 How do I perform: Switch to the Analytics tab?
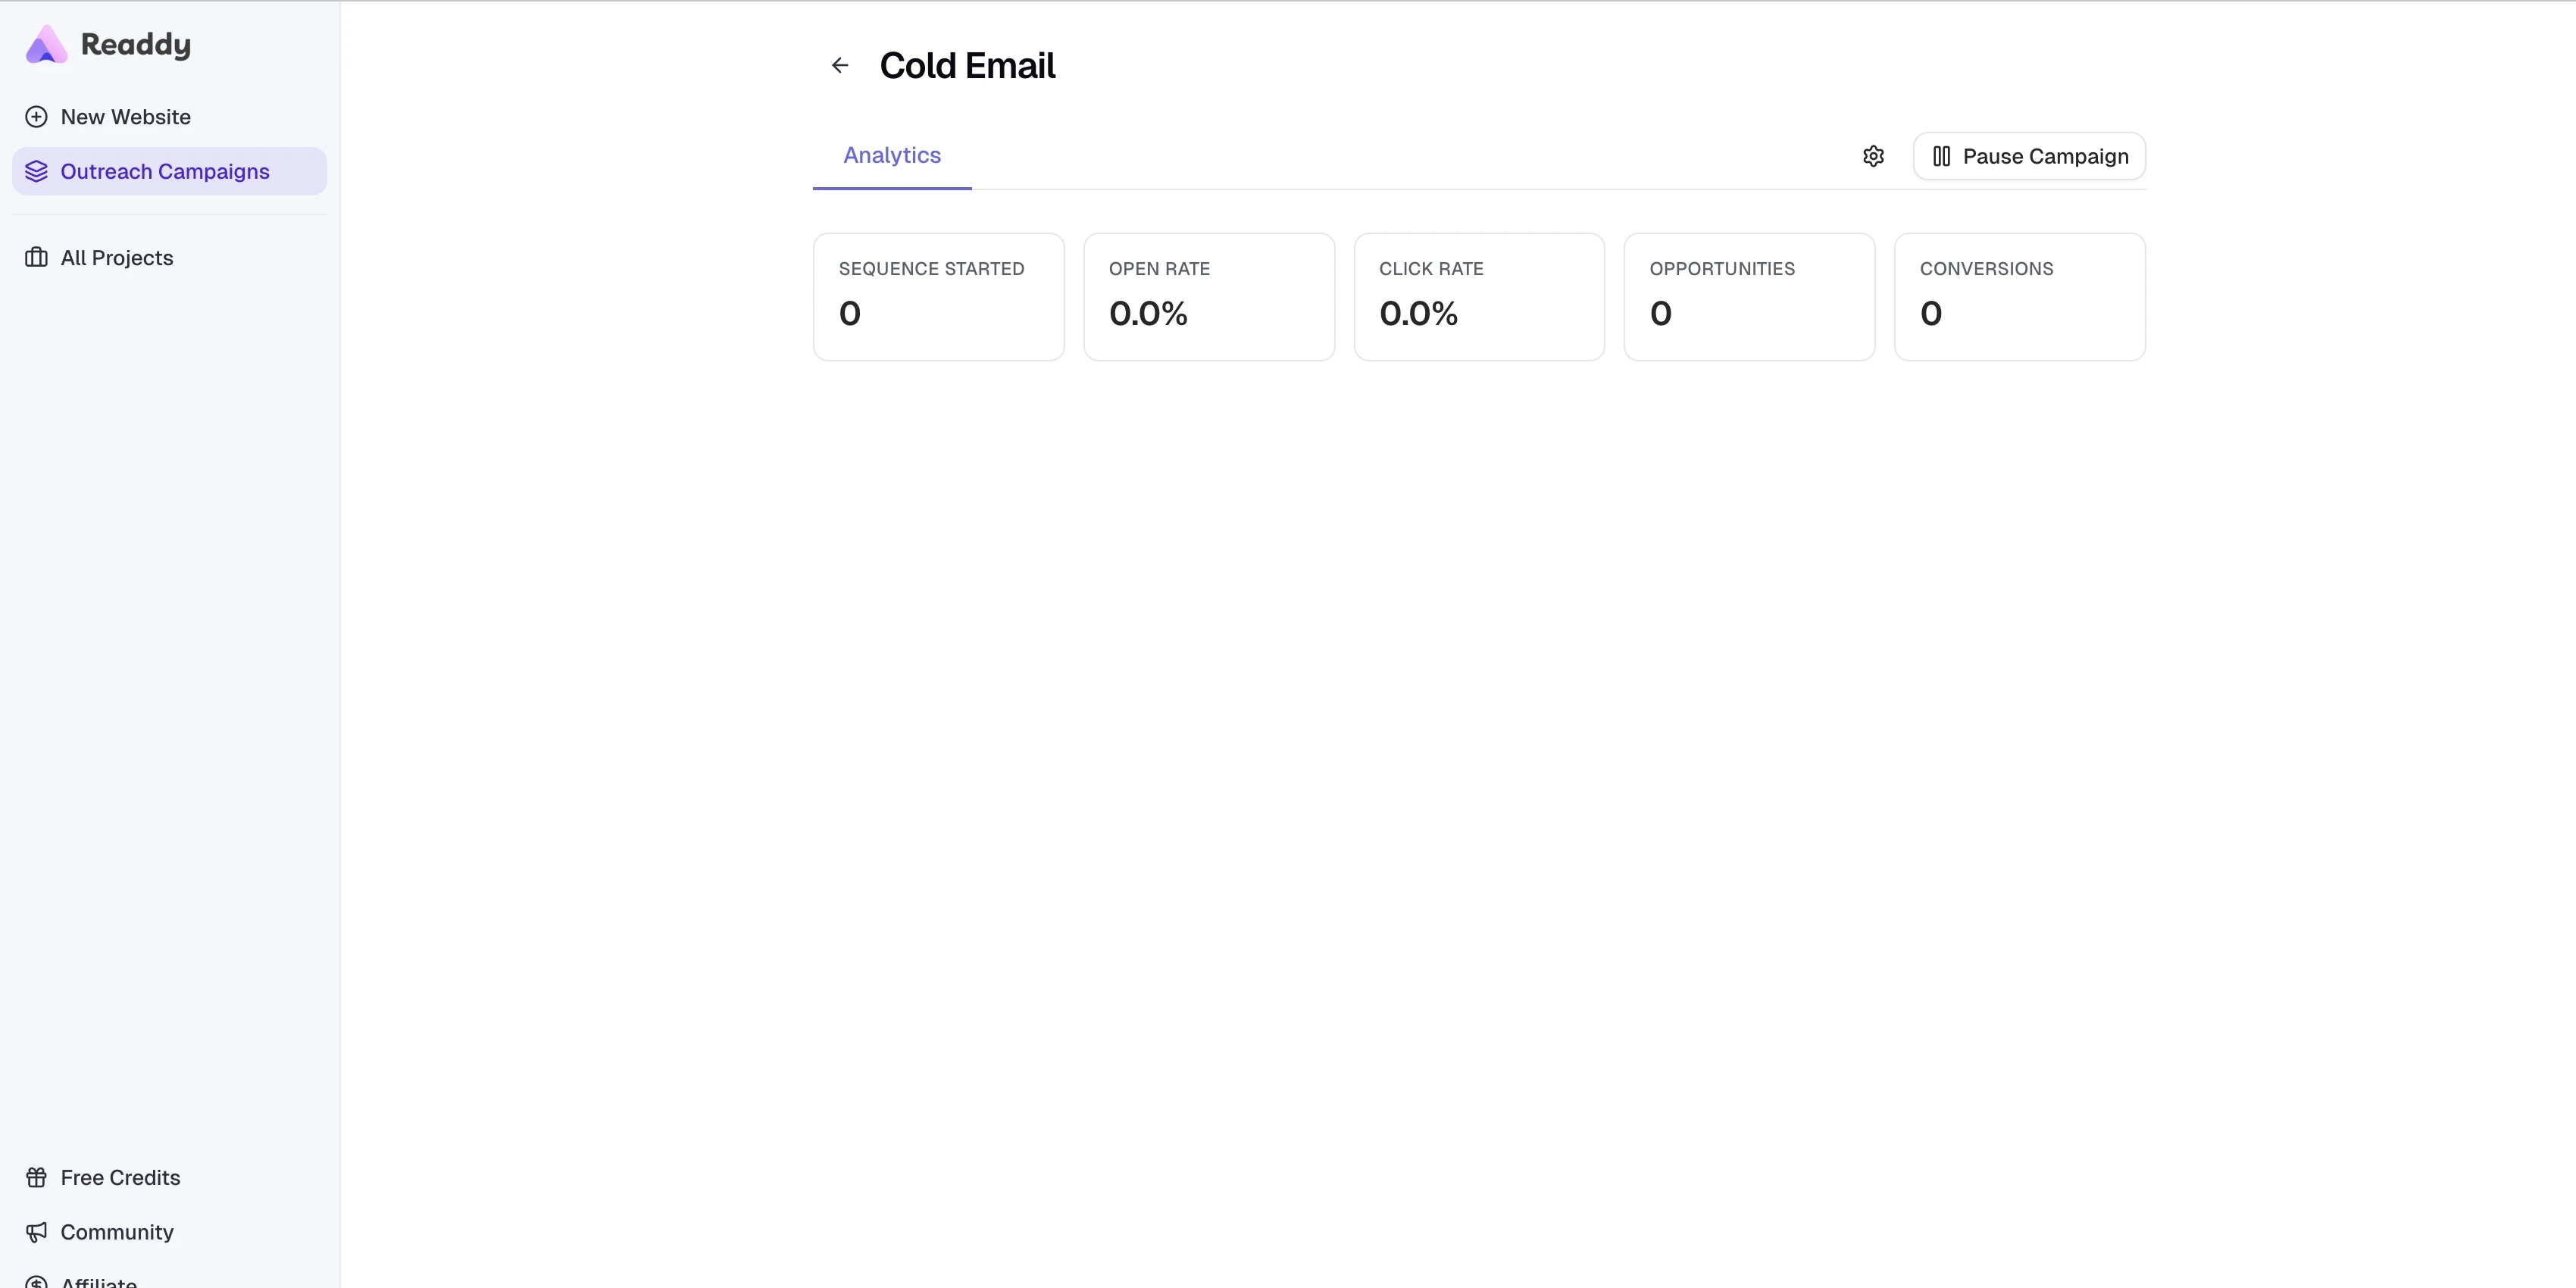[x=891, y=155]
